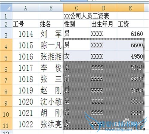Viewport: 149px width, 134px height.
Task: Click the name cell 张洪亮
Action: click(51, 124)
